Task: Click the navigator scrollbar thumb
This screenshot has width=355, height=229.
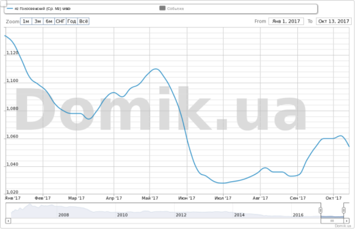Action: (x=332, y=220)
